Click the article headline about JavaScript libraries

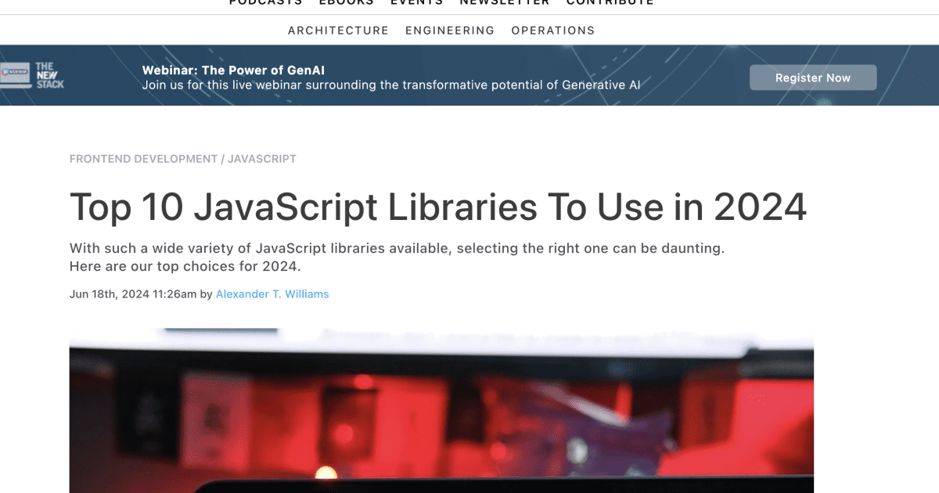pyautogui.click(x=438, y=207)
